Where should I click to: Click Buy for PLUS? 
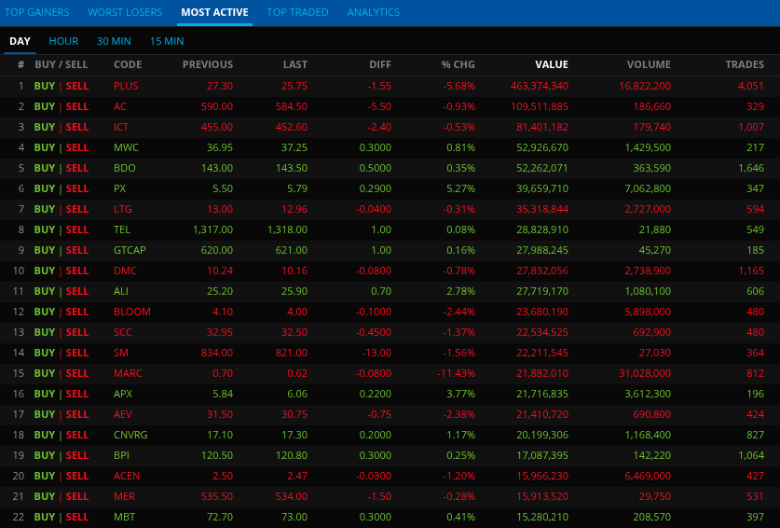pyautogui.click(x=45, y=86)
